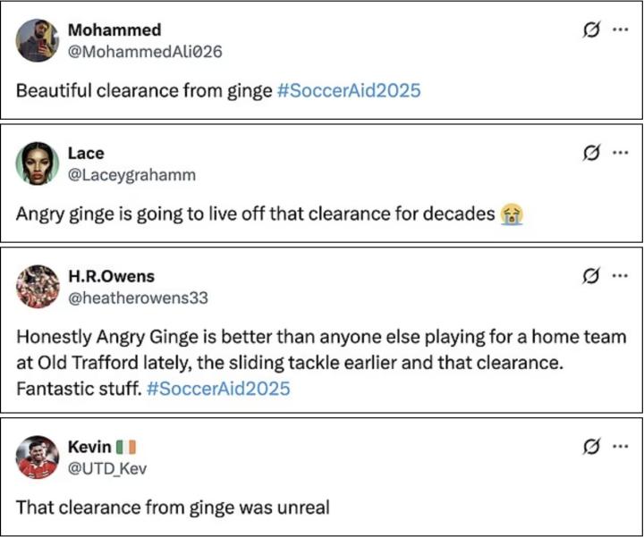Open more options on Mohammed's tweet
The height and width of the screenshot is (537, 644).
click(x=620, y=29)
